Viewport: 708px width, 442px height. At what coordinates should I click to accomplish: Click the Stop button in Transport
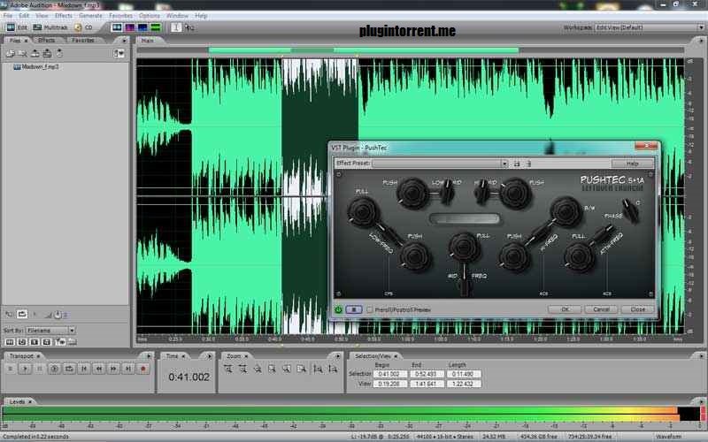(11, 369)
